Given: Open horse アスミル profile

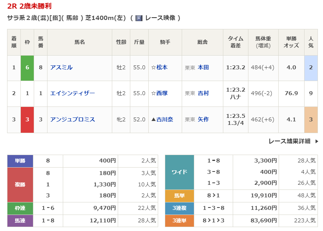Looking at the screenshot, I should coord(61,67).
